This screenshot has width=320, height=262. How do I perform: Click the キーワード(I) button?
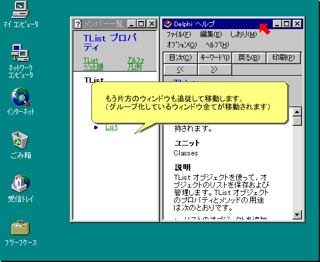(x=215, y=58)
